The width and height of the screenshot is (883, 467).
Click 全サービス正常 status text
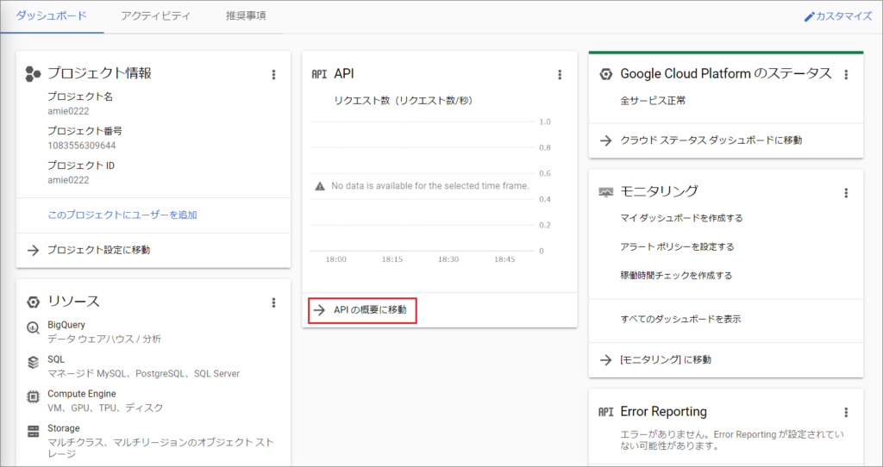[653, 101]
